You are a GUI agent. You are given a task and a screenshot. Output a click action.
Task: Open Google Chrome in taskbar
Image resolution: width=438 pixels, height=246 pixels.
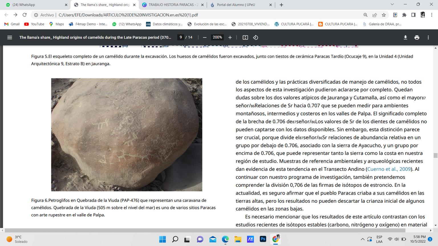point(275,239)
